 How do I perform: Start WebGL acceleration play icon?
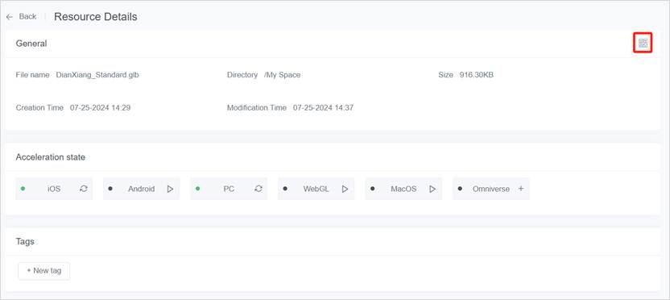(x=345, y=189)
